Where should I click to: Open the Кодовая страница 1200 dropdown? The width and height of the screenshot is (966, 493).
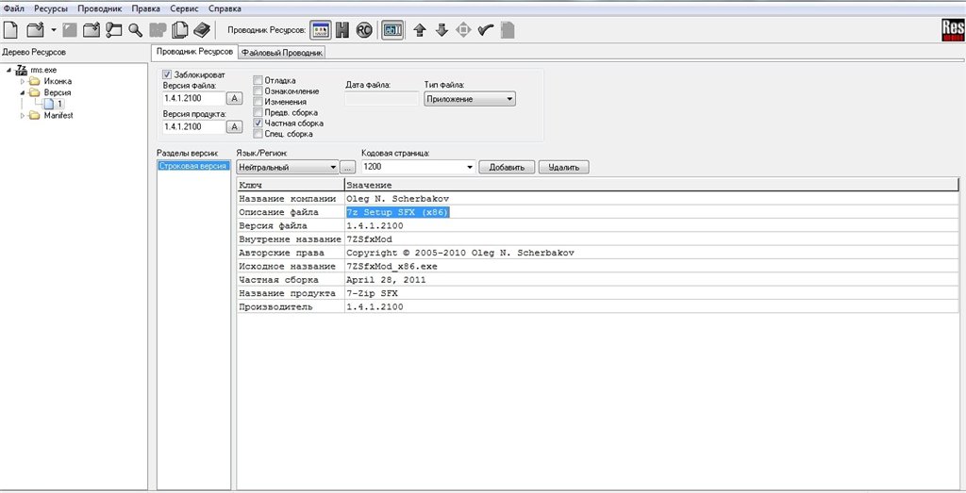pos(418,167)
